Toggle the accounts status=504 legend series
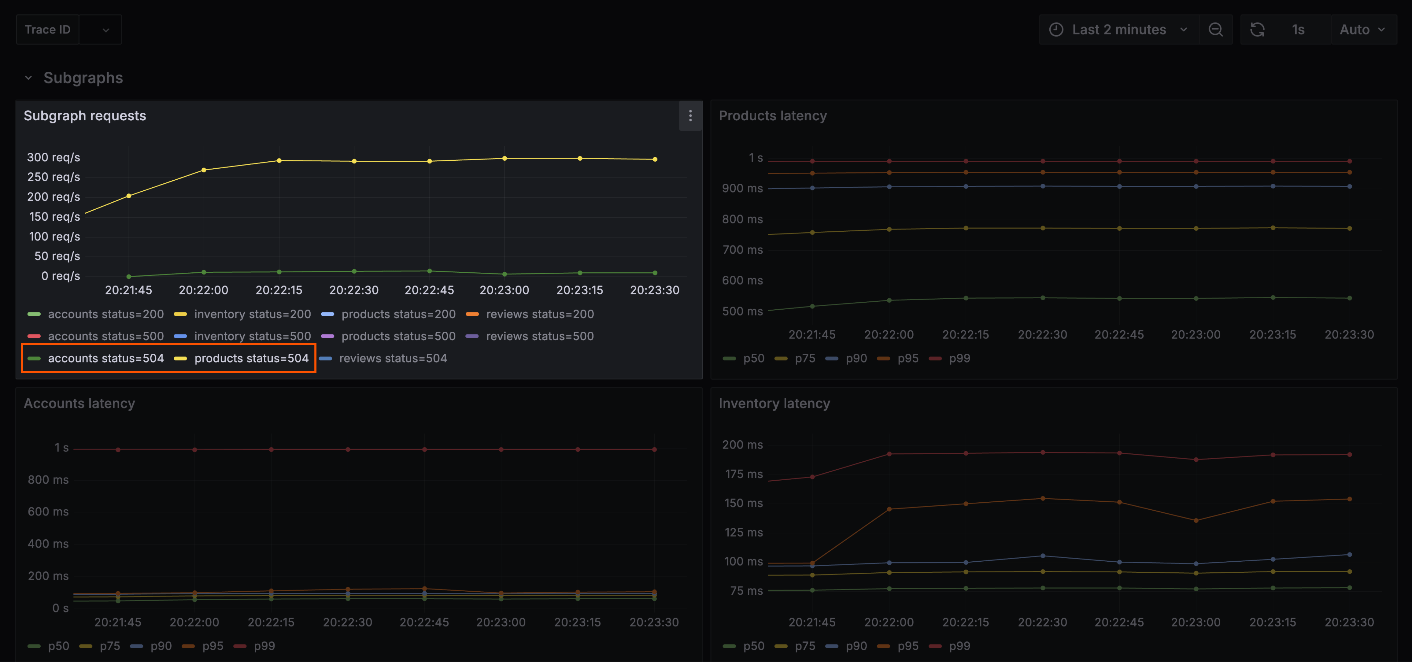The image size is (1412, 662). tap(106, 358)
